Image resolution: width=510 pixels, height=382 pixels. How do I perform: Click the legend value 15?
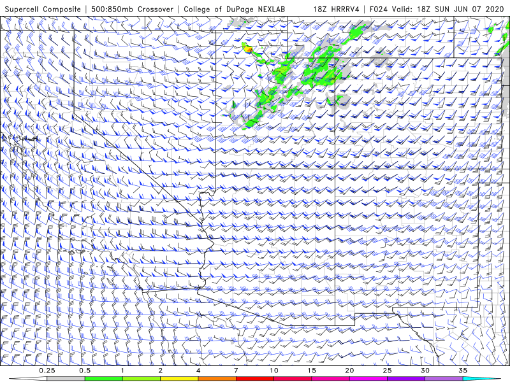click(x=312, y=371)
